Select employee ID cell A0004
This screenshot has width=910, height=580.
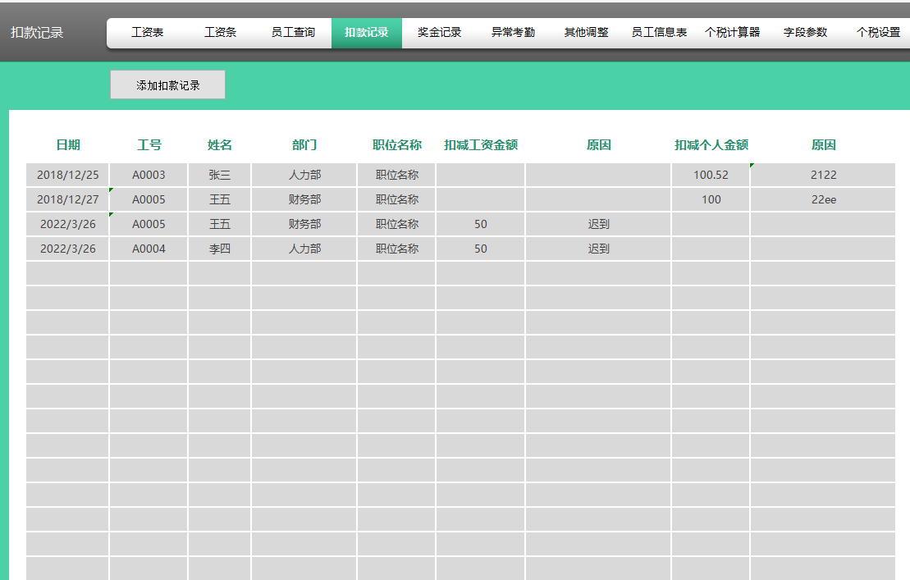tap(149, 249)
